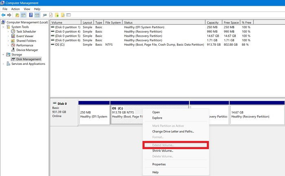Select the (Disk 0 partition 4) row
Viewport: 285px width, 176px height.
coord(151,31)
